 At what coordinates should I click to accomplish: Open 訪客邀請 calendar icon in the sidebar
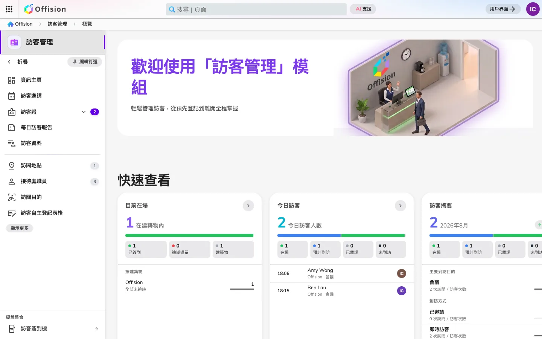pyautogui.click(x=12, y=96)
